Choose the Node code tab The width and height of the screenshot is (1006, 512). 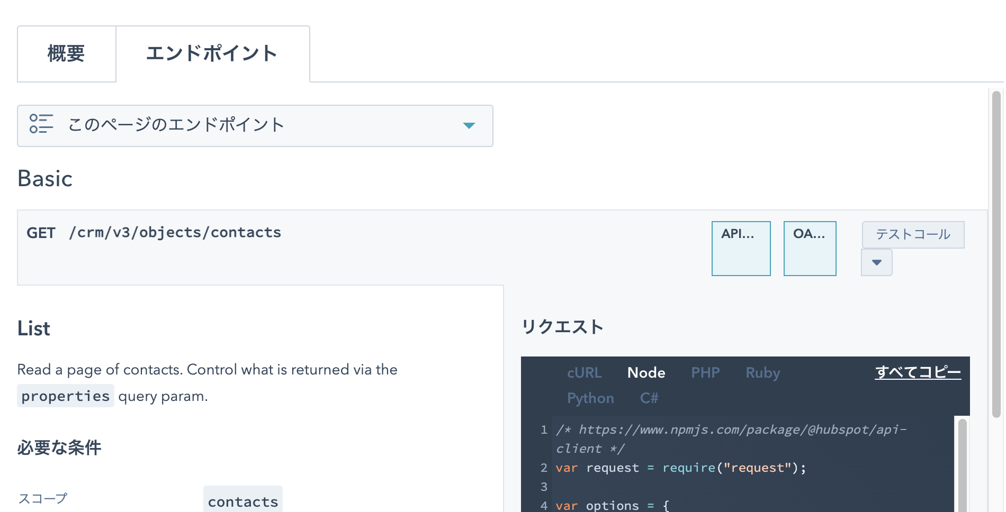click(x=646, y=373)
